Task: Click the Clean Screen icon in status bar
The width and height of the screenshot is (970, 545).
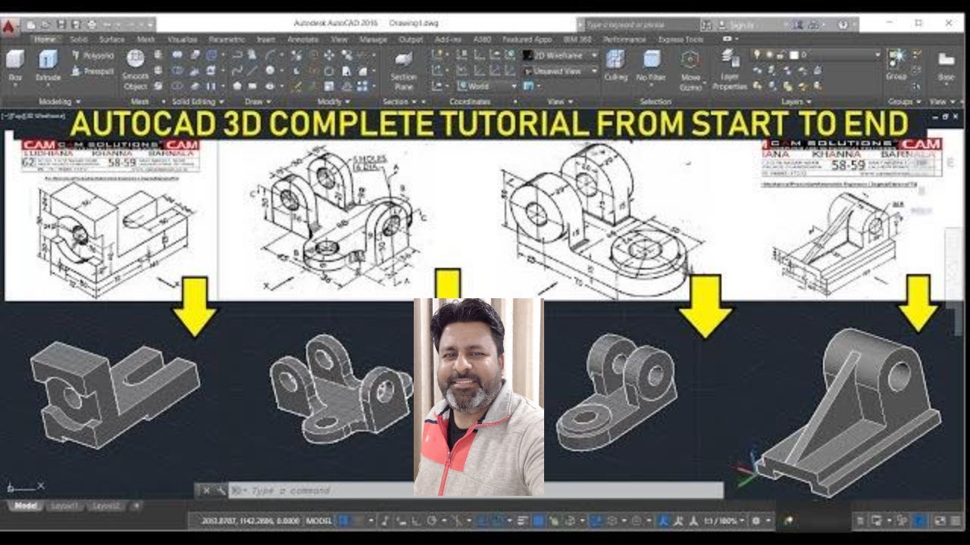Action: (x=940, y=521)
